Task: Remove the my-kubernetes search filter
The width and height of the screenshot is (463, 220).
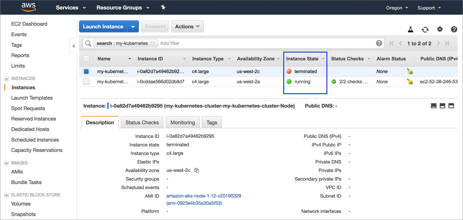Action: (x=152, y=43)
